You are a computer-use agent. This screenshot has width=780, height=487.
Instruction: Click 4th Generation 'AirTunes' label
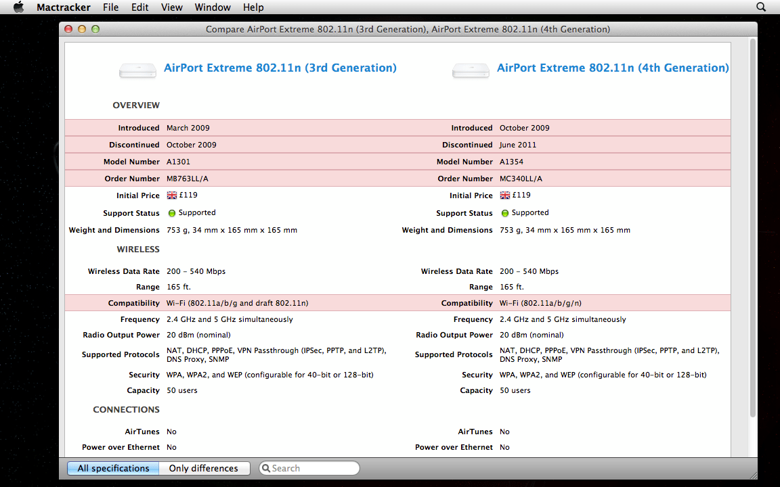(475, 432)
